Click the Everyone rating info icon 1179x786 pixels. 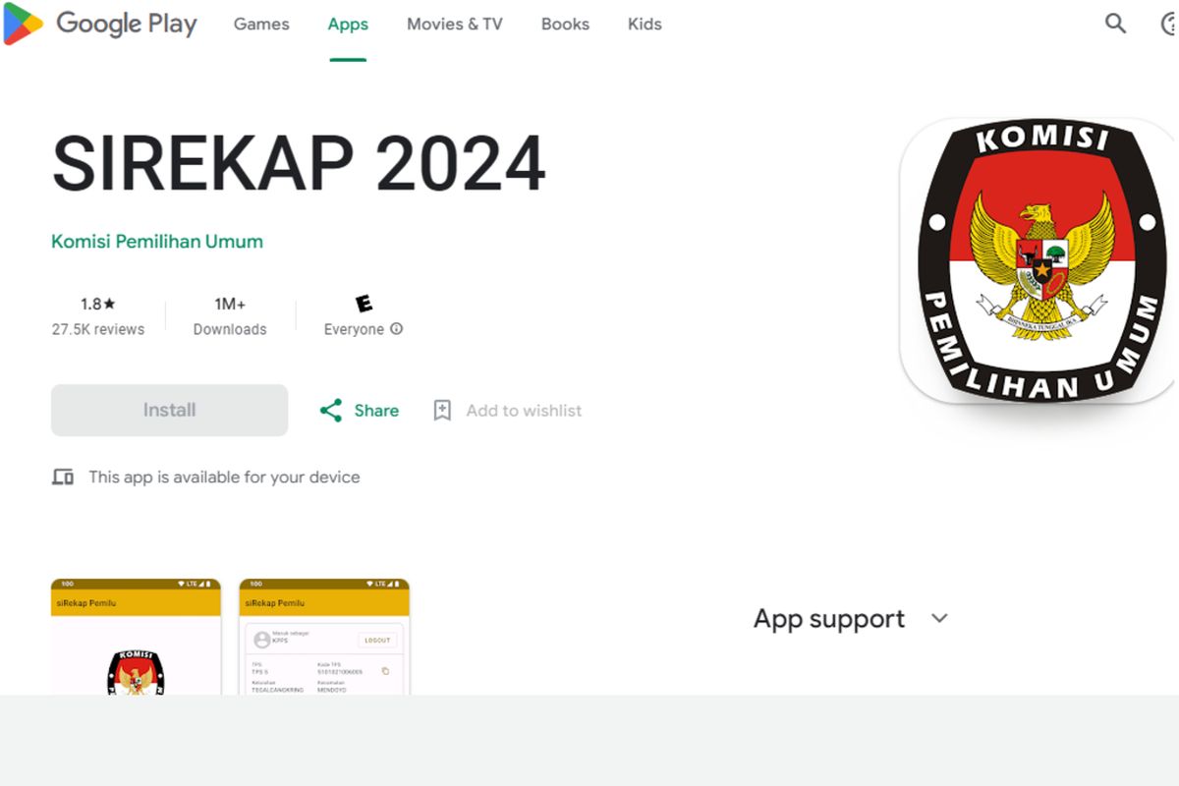(397, 329)
